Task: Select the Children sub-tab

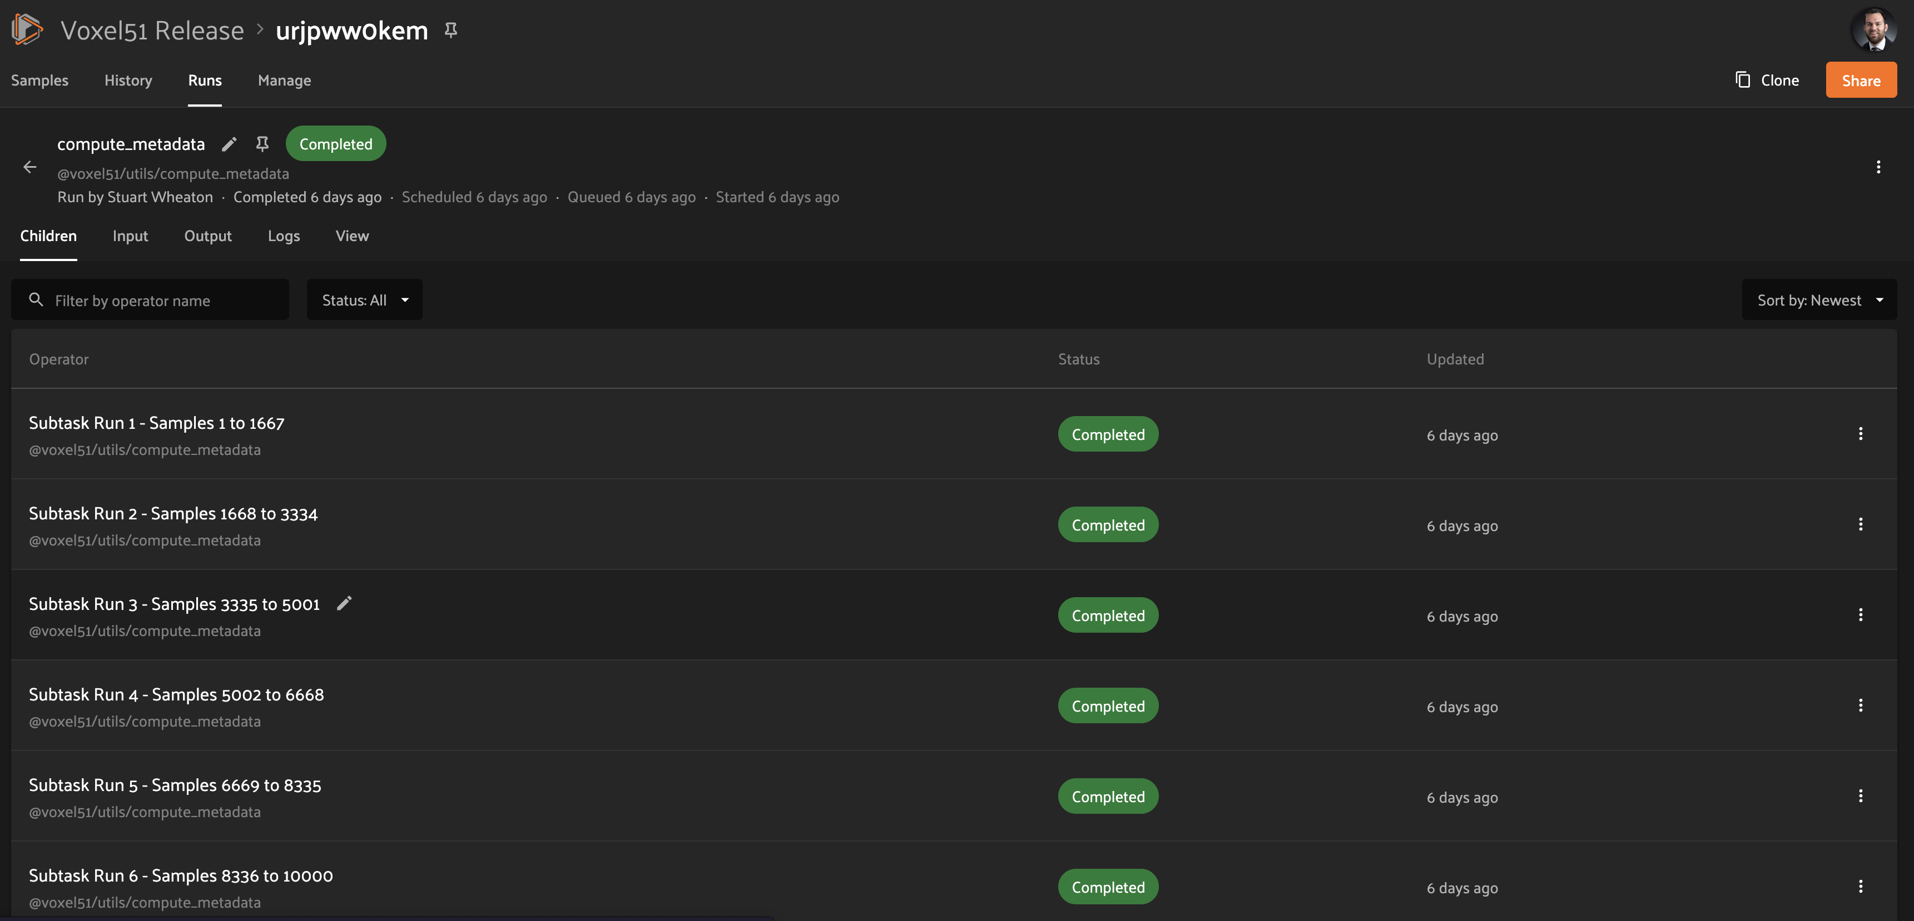Action: (x=48, y=236)
